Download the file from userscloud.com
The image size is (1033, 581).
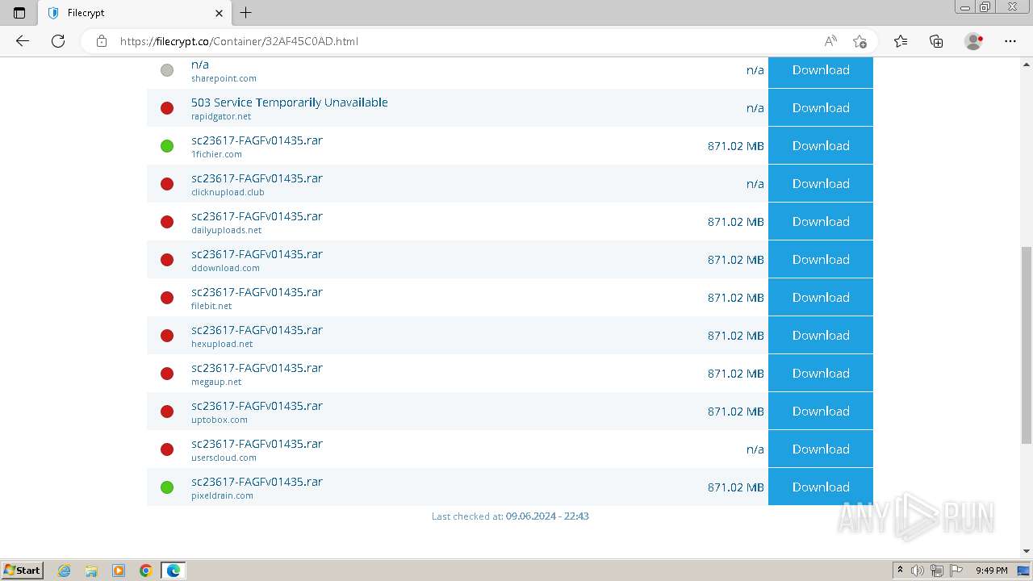click(x=821, y=449)
